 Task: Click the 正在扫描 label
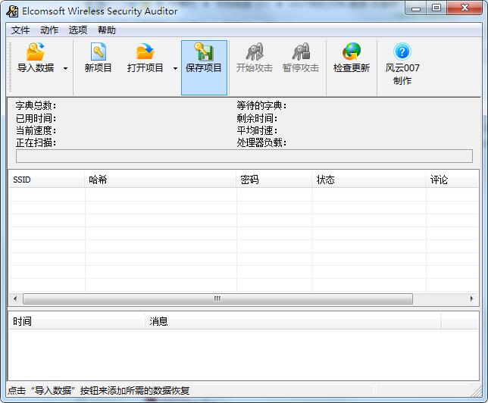(36, 143)
